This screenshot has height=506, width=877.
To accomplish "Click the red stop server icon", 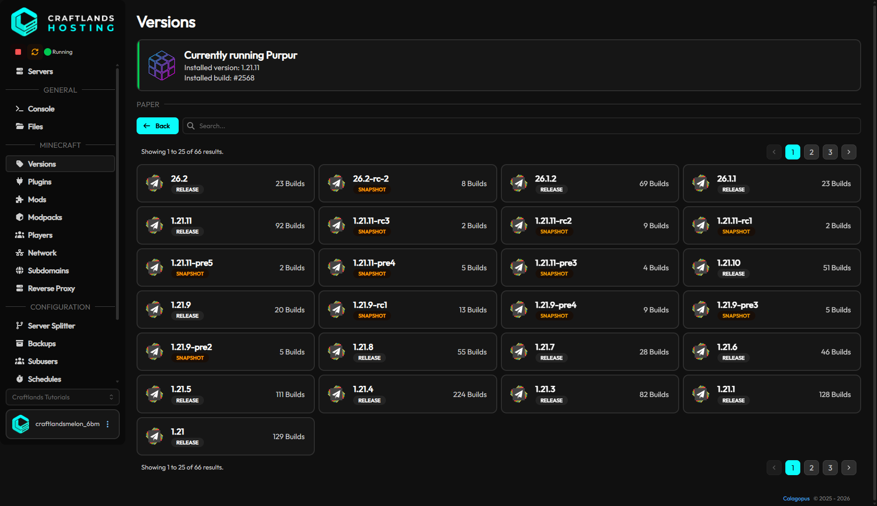I will point(18,52).
